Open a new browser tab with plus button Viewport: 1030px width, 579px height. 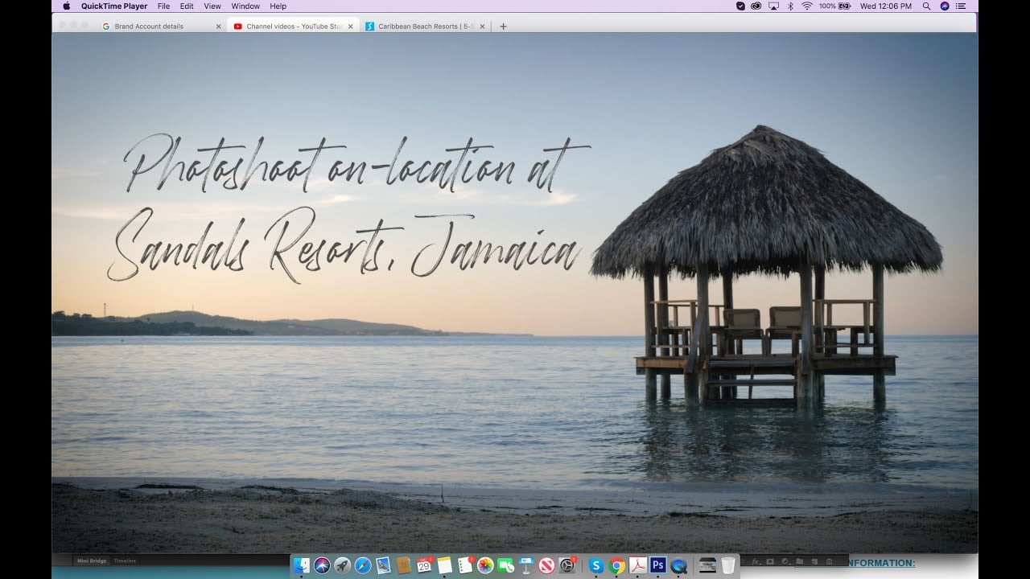[504, 27]
